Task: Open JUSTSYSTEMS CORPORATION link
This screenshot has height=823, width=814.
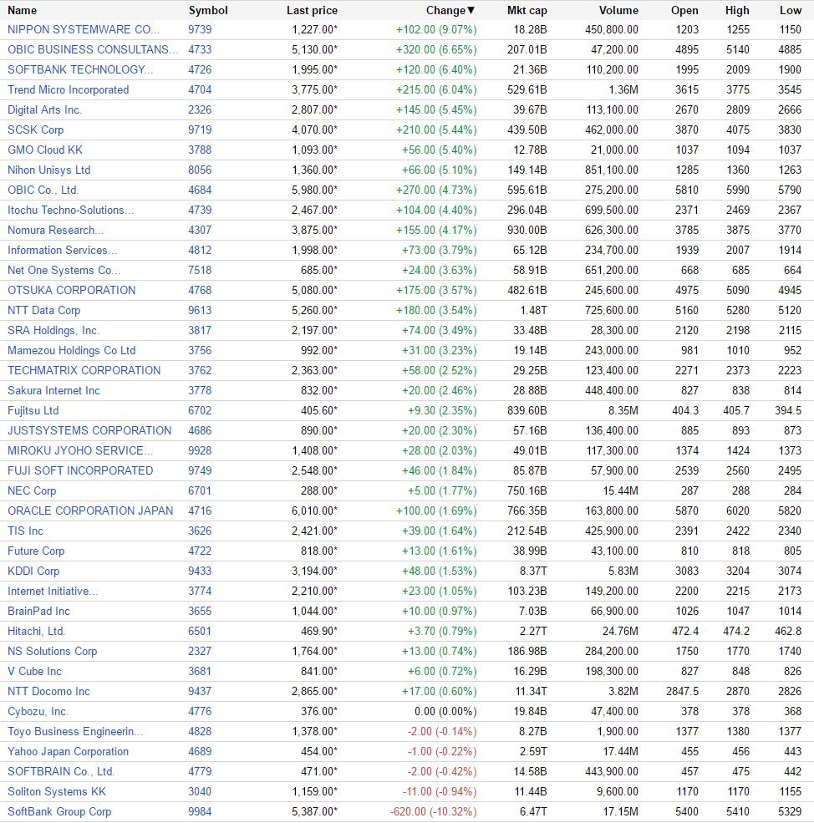Action: click(x=89, y=430)
